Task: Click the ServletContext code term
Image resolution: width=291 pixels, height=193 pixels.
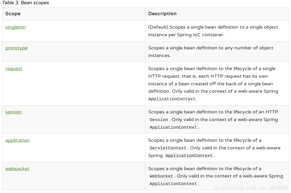Action: click(168, 148)
